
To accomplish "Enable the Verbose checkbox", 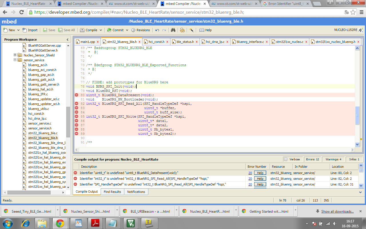I will point(285,159).
